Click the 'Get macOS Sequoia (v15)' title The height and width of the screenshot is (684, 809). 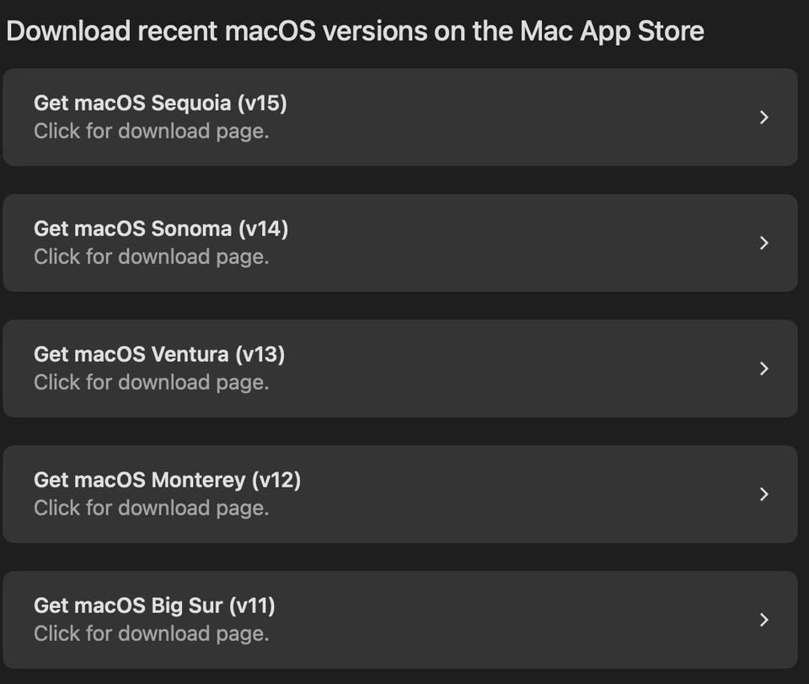[x=160, y=103]
